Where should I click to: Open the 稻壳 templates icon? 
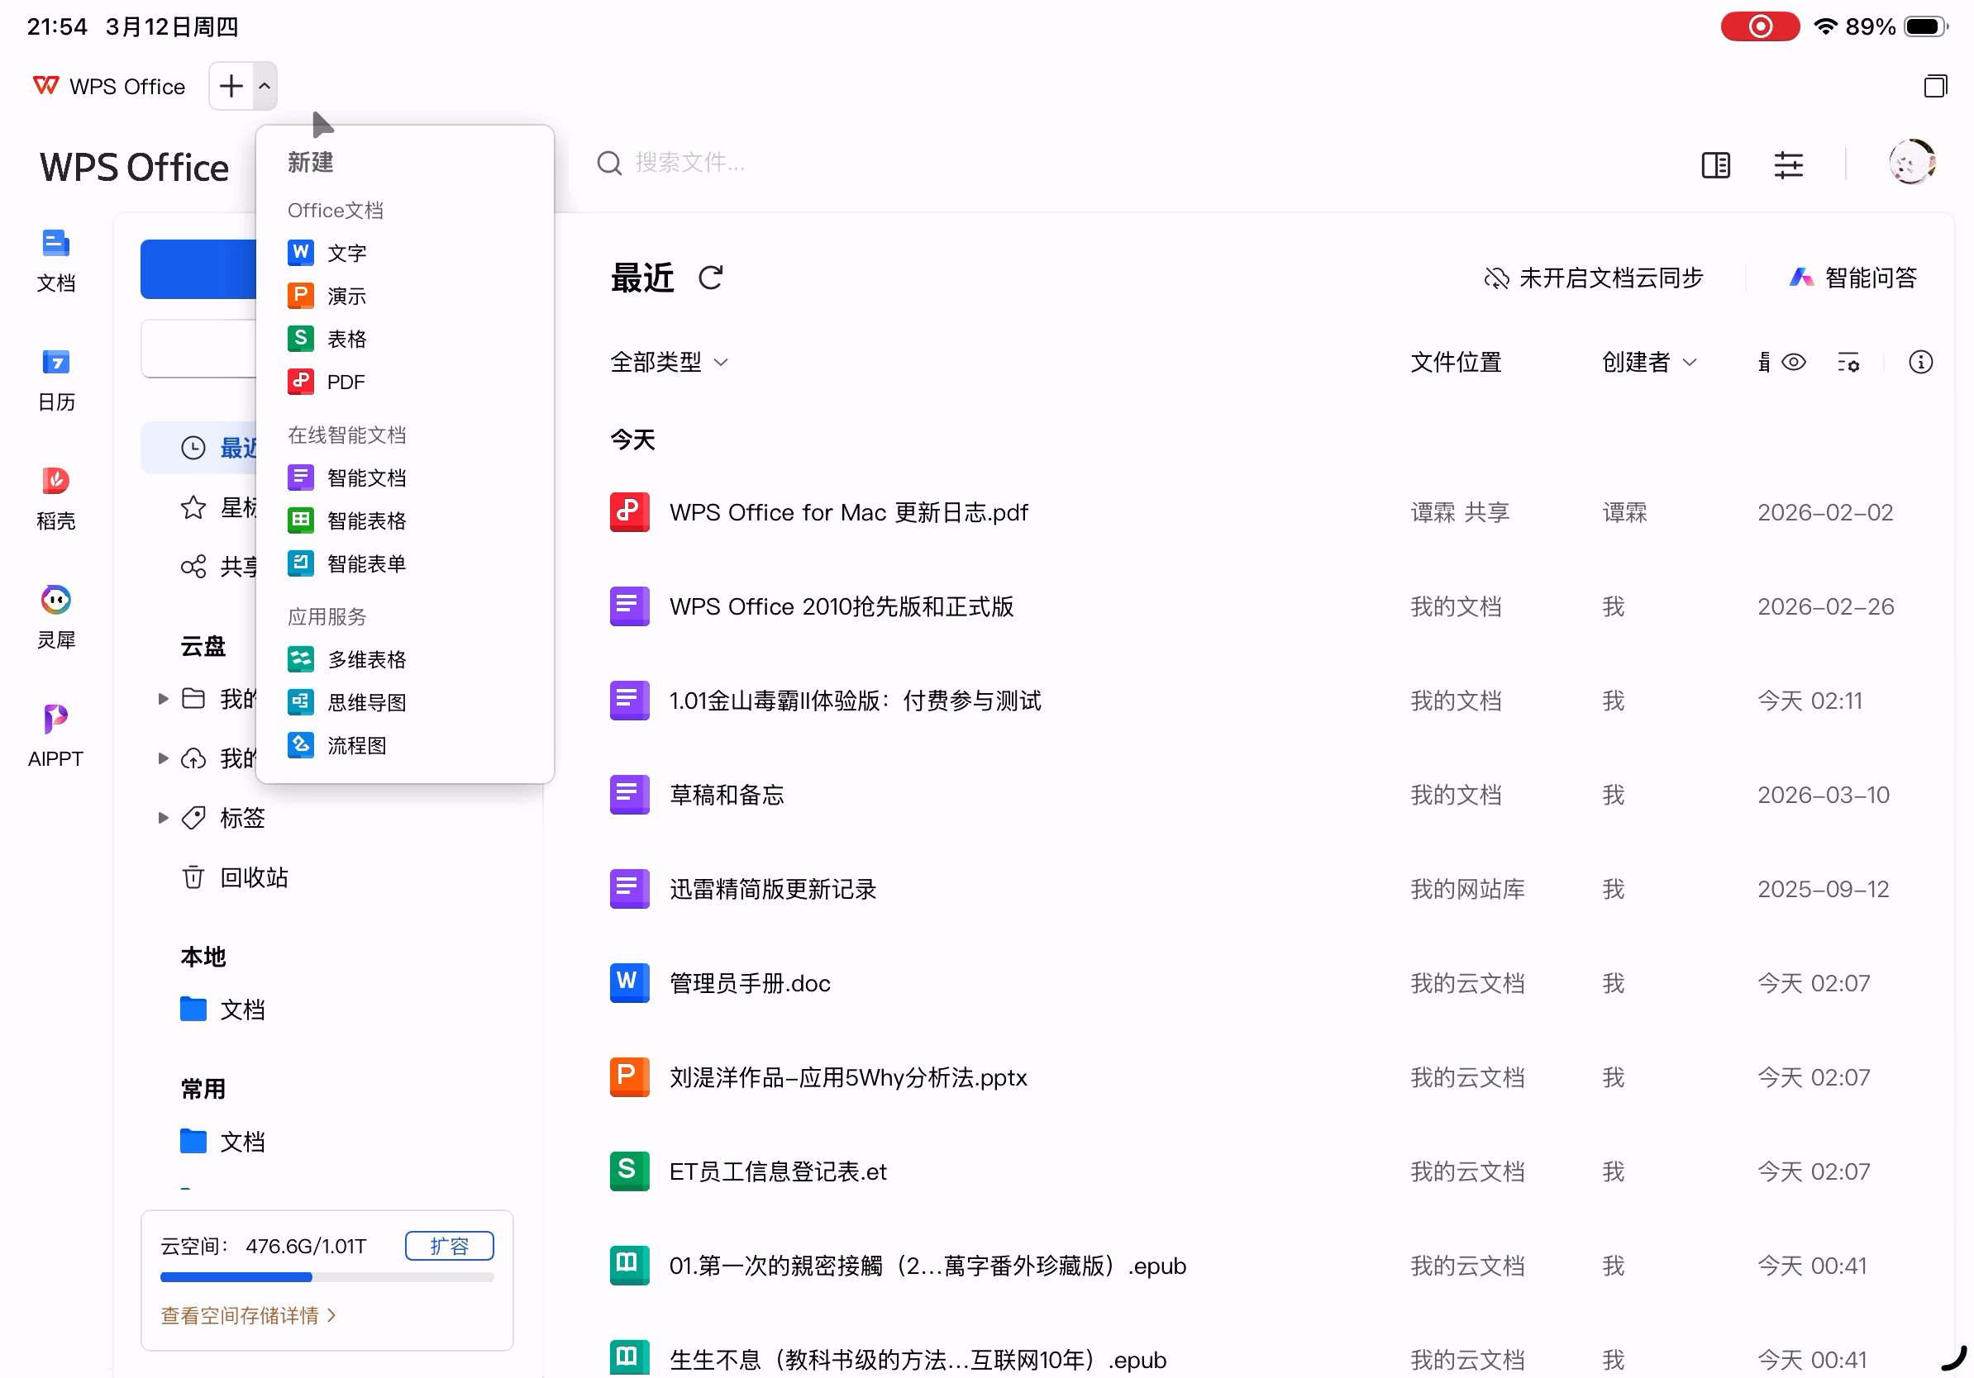(55, 481)
